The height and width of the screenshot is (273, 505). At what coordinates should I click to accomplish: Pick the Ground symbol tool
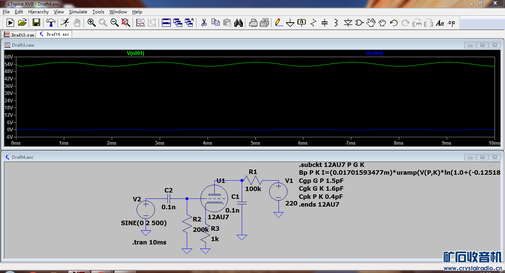pos(290,23)
